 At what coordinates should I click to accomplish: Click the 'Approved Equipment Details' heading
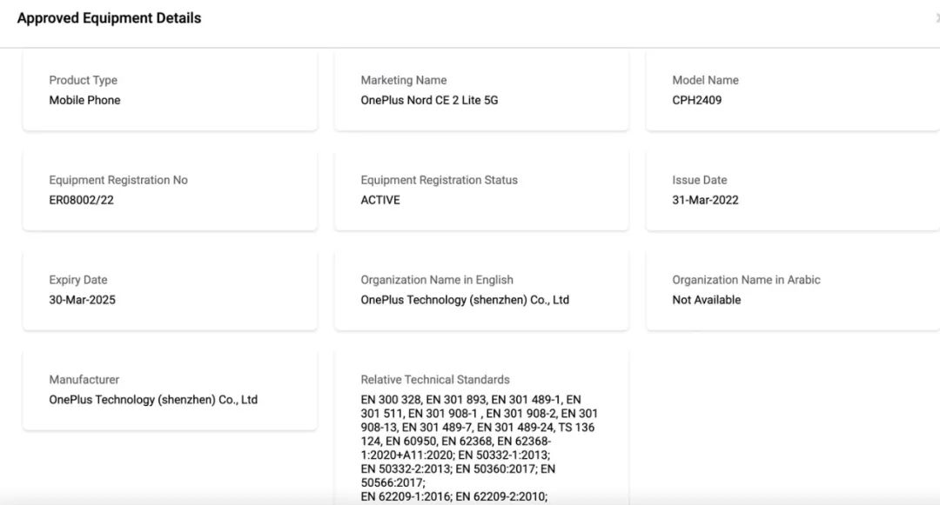click(109, 18)
